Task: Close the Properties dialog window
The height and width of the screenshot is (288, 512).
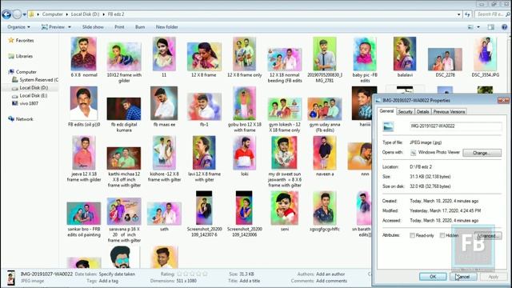Action: click(503, 100)
